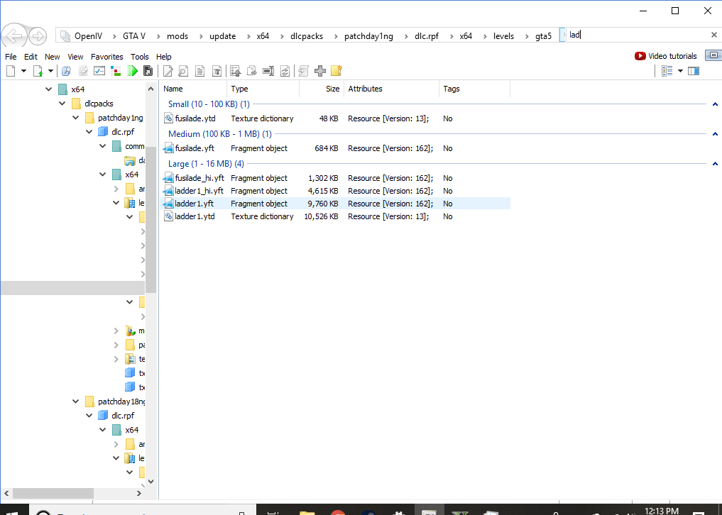The image size is (722, 515).
Task: Collapse the patchday18ng tree folder
Action: (x=76, y=402)
